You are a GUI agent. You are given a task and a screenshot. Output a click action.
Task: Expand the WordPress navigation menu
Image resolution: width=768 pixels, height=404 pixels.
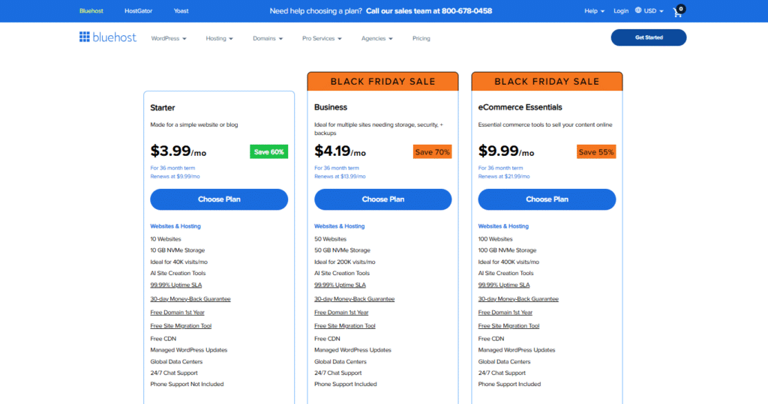(x=168, y=38)
